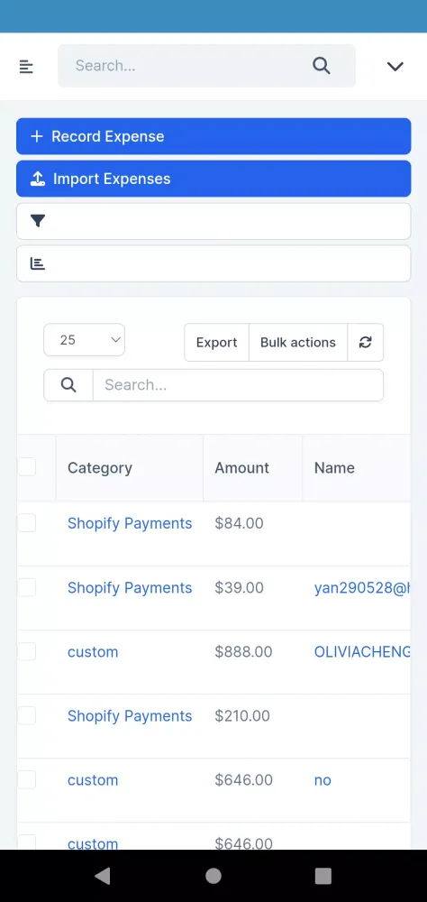427x902 pixels.
Task: Open the 25 rows-per-page dropdown
Action: click(x=85, y=340)
